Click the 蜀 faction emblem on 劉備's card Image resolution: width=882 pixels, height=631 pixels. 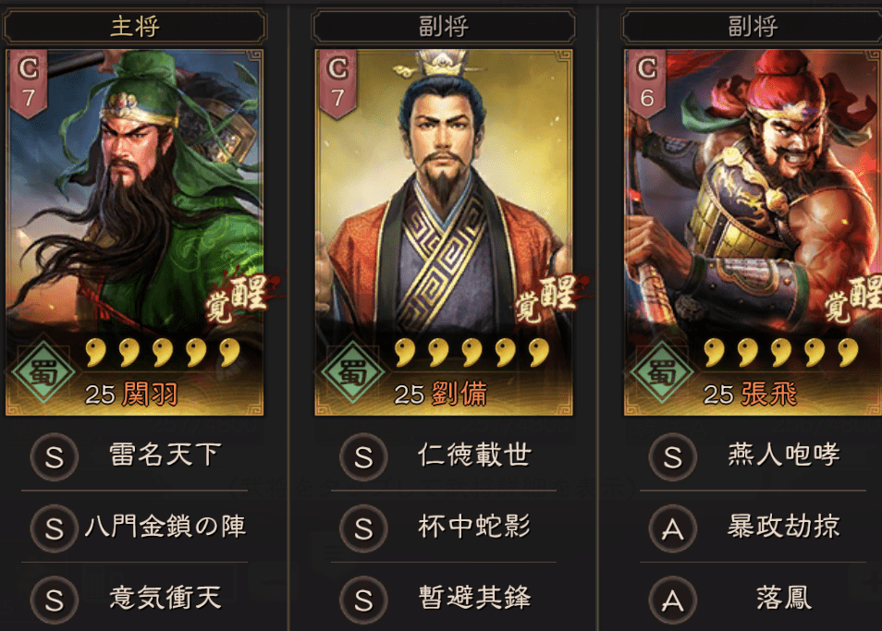(x=352, y=371)
